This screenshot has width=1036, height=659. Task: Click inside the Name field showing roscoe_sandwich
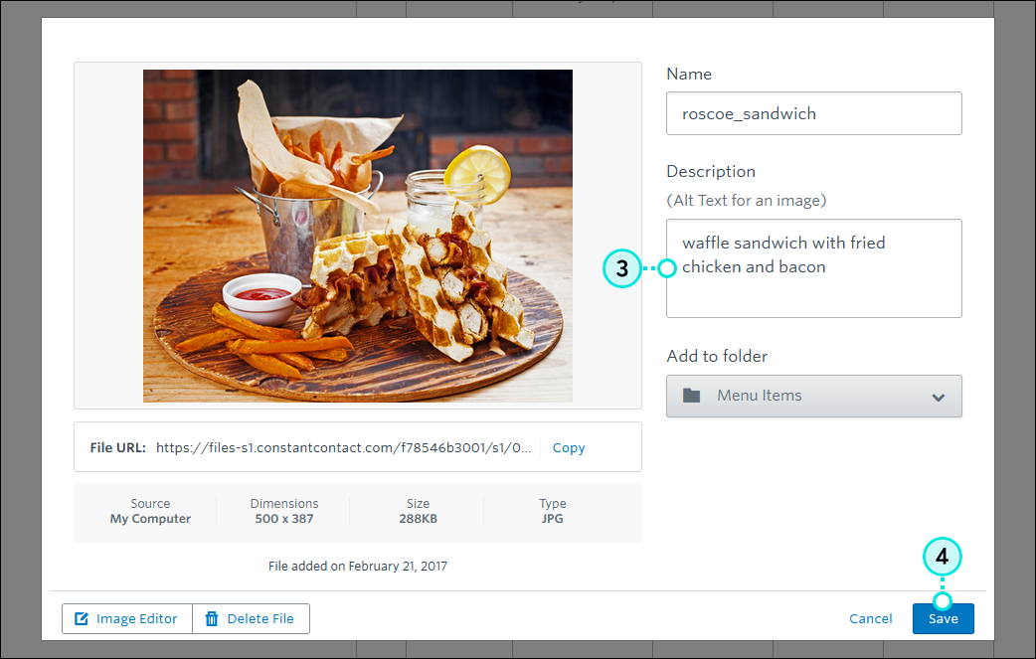click(813, 113)
